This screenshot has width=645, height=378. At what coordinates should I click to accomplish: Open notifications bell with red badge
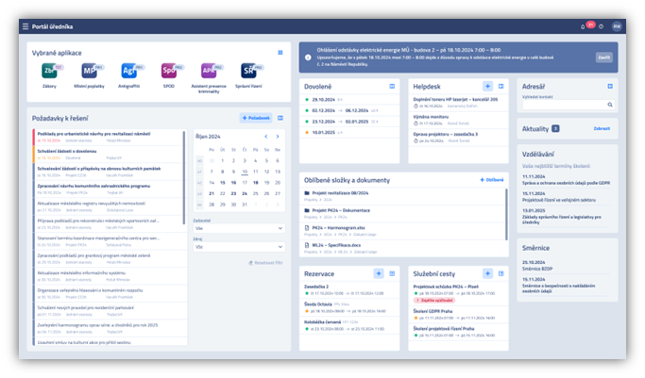tap(583, 26)
